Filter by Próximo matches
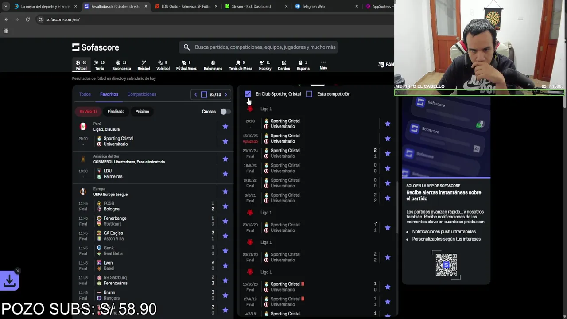 tap(142, 112)
